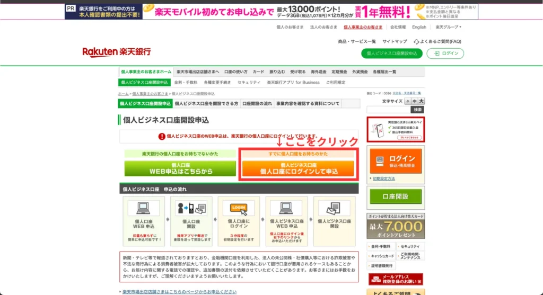543x295 pixels.
Task: Open the 楽天ペイ sidebar banner
Action: 396,130
